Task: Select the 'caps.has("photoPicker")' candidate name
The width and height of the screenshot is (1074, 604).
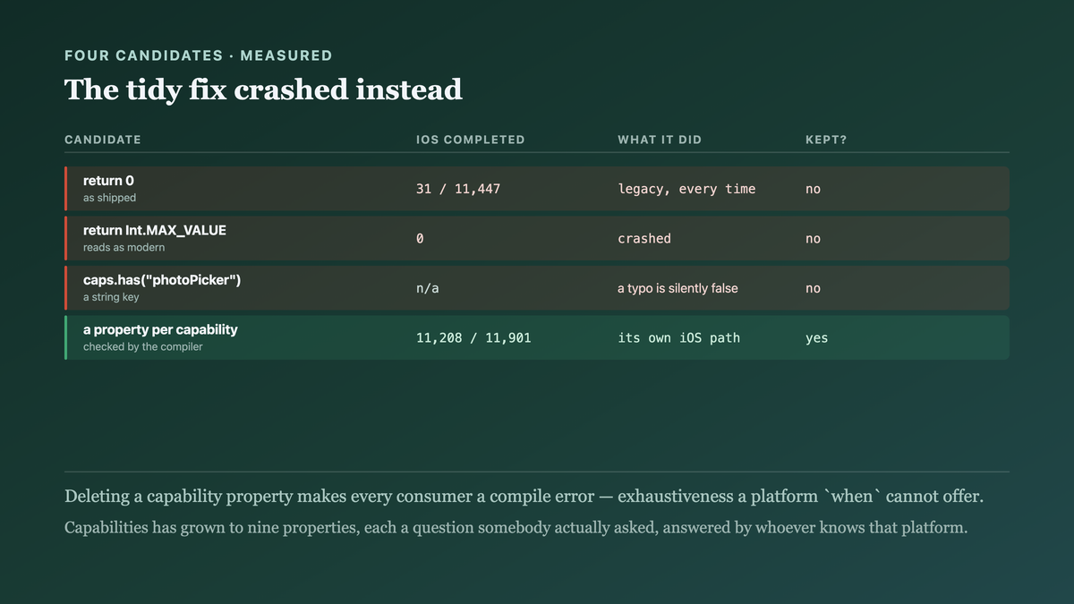Action: pyautogui.click(x=162, y=280)
